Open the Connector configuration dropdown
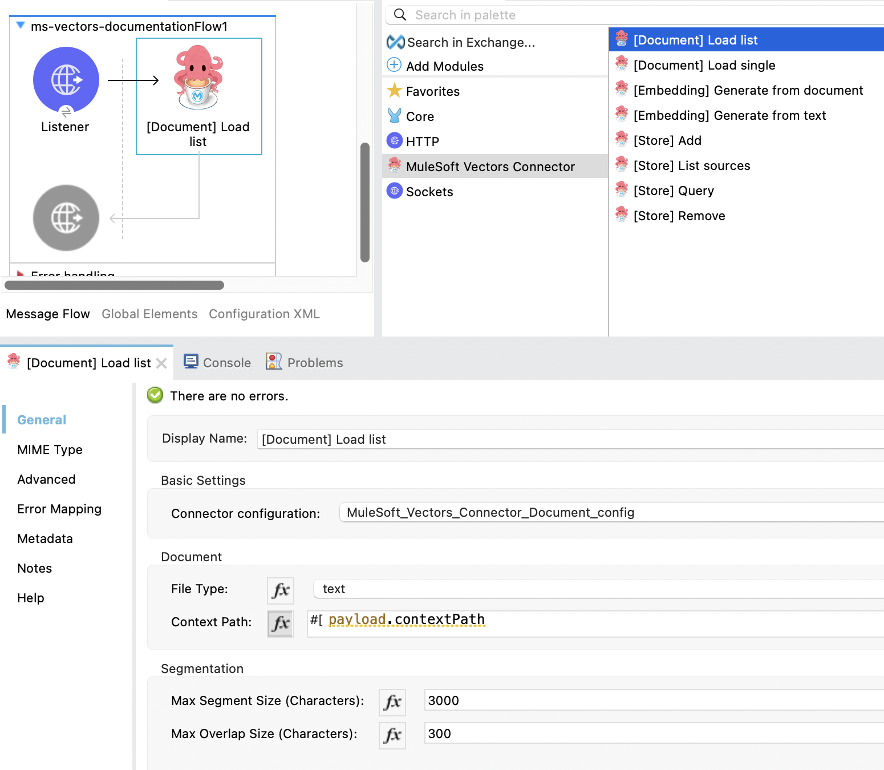 point(611,512)
